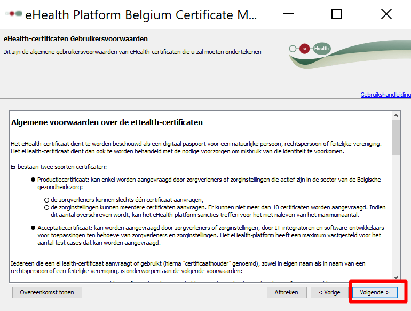Viewport: 411px width, 311px height.
Task: Click paragraph 'Het eHealth-certificaat dient te worden beschouwd'
Action: (x=196, y=147)
